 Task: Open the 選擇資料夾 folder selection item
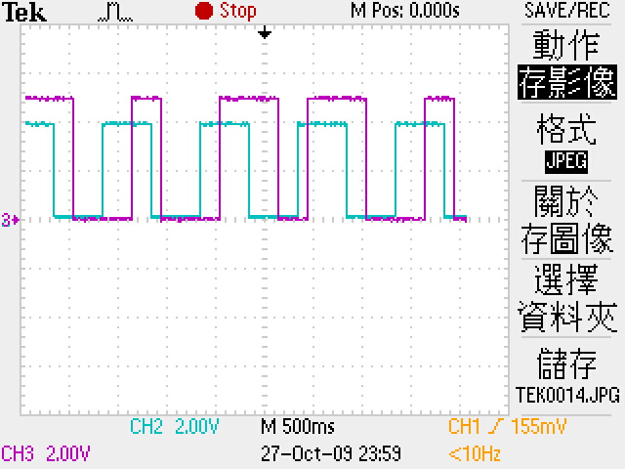[566, 298]
